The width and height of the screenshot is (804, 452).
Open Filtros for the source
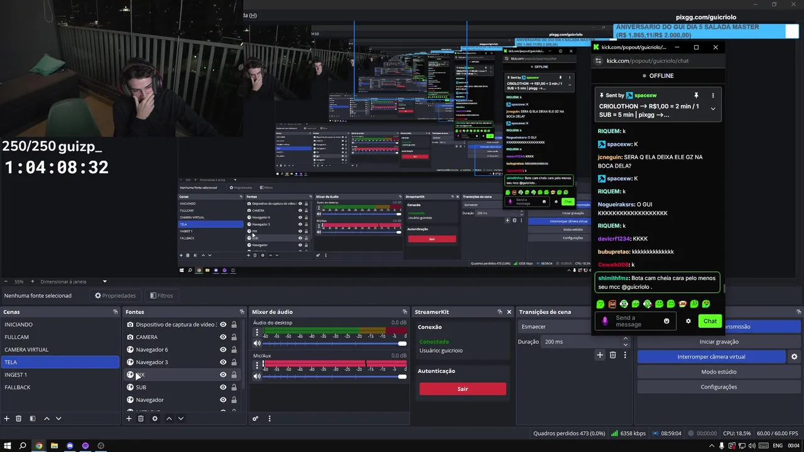click(x=161, y=296)
